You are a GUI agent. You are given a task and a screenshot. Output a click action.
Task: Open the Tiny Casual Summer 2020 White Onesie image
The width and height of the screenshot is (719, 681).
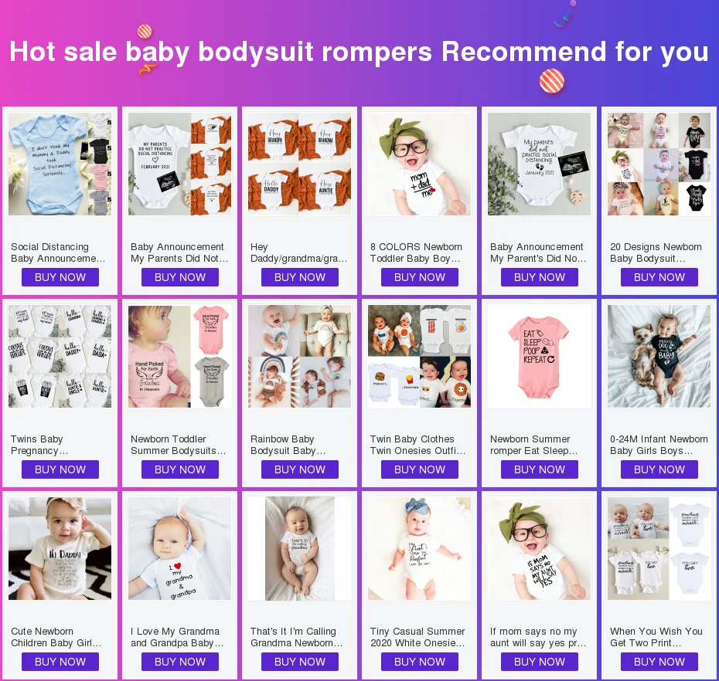419,549
